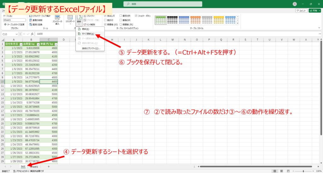323x173 pixels.
Task: Expand the Name Box dropdown next to C10
Action: [17, 34]
